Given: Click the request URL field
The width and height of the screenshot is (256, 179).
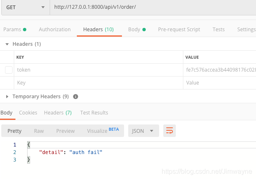Looking at the screenshot, I should tap(153, 7).
